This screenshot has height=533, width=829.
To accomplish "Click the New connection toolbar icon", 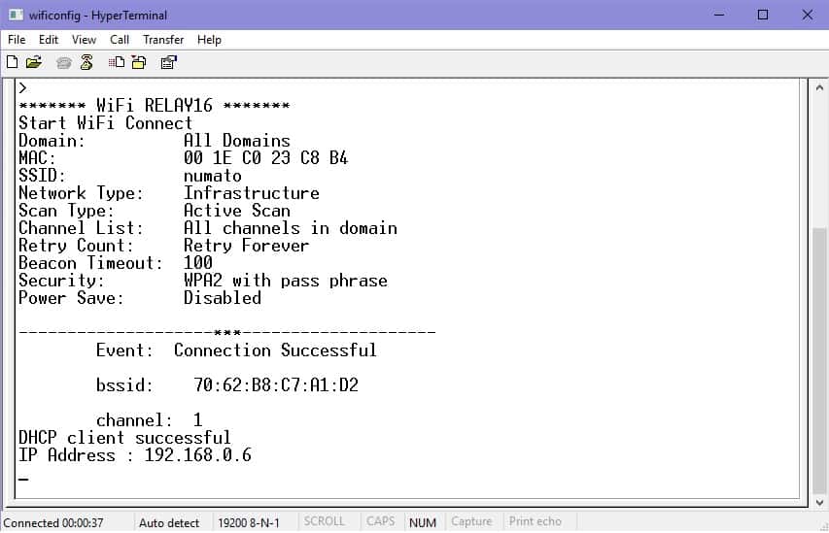I will tap(13, 62).
